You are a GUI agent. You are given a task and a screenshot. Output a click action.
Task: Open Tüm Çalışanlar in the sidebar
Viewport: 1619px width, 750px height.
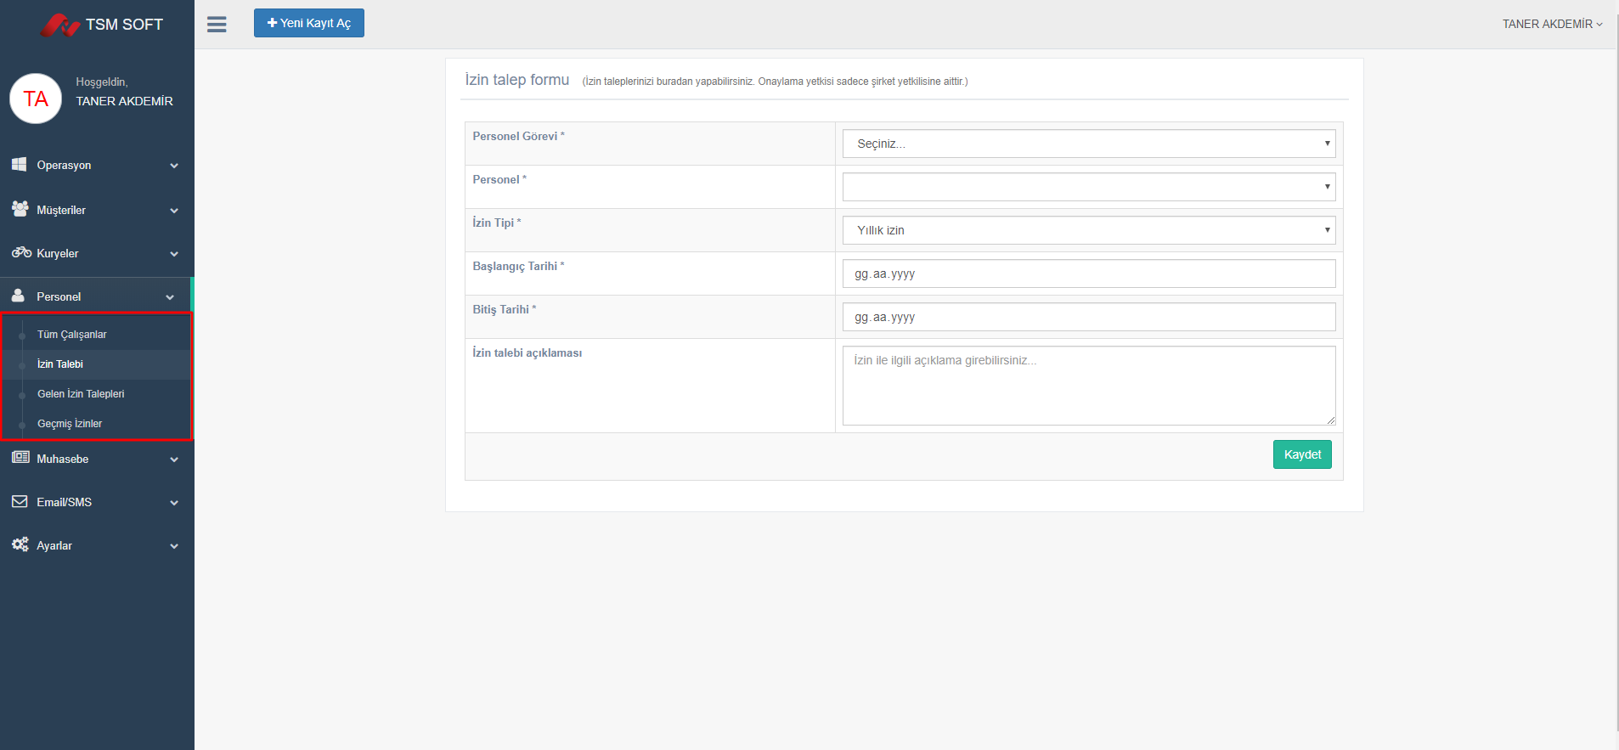[x=72, y=335]
